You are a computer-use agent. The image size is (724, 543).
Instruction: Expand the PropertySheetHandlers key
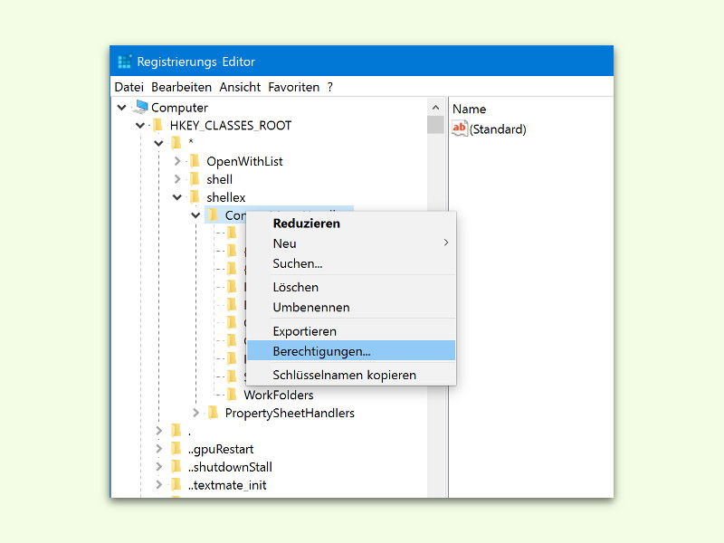[195, 413]
